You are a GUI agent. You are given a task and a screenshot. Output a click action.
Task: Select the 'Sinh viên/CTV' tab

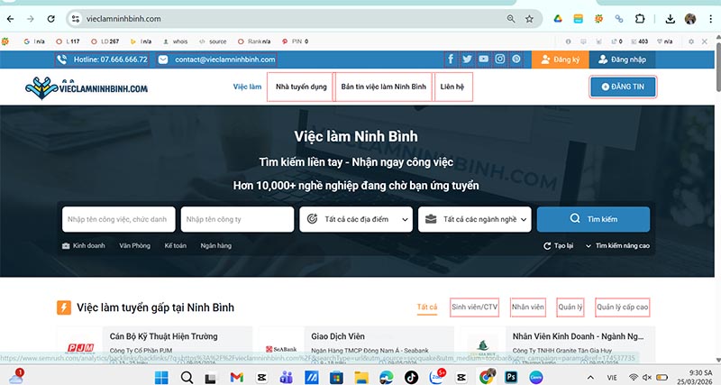[x=475, y=307]
